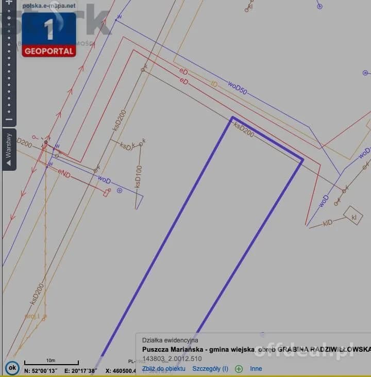This screenshot has width=371, height=377.
Task: Select the parcel number 143803_2.0012.510
Action: coord(172,359)
